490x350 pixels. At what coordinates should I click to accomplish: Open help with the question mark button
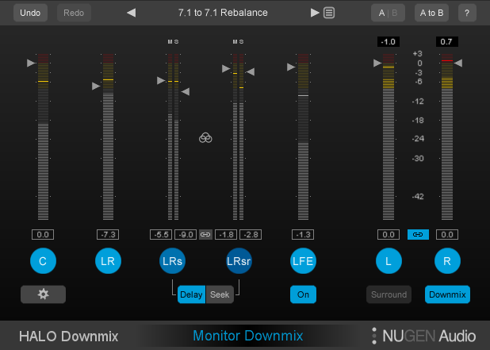[467, 13]
